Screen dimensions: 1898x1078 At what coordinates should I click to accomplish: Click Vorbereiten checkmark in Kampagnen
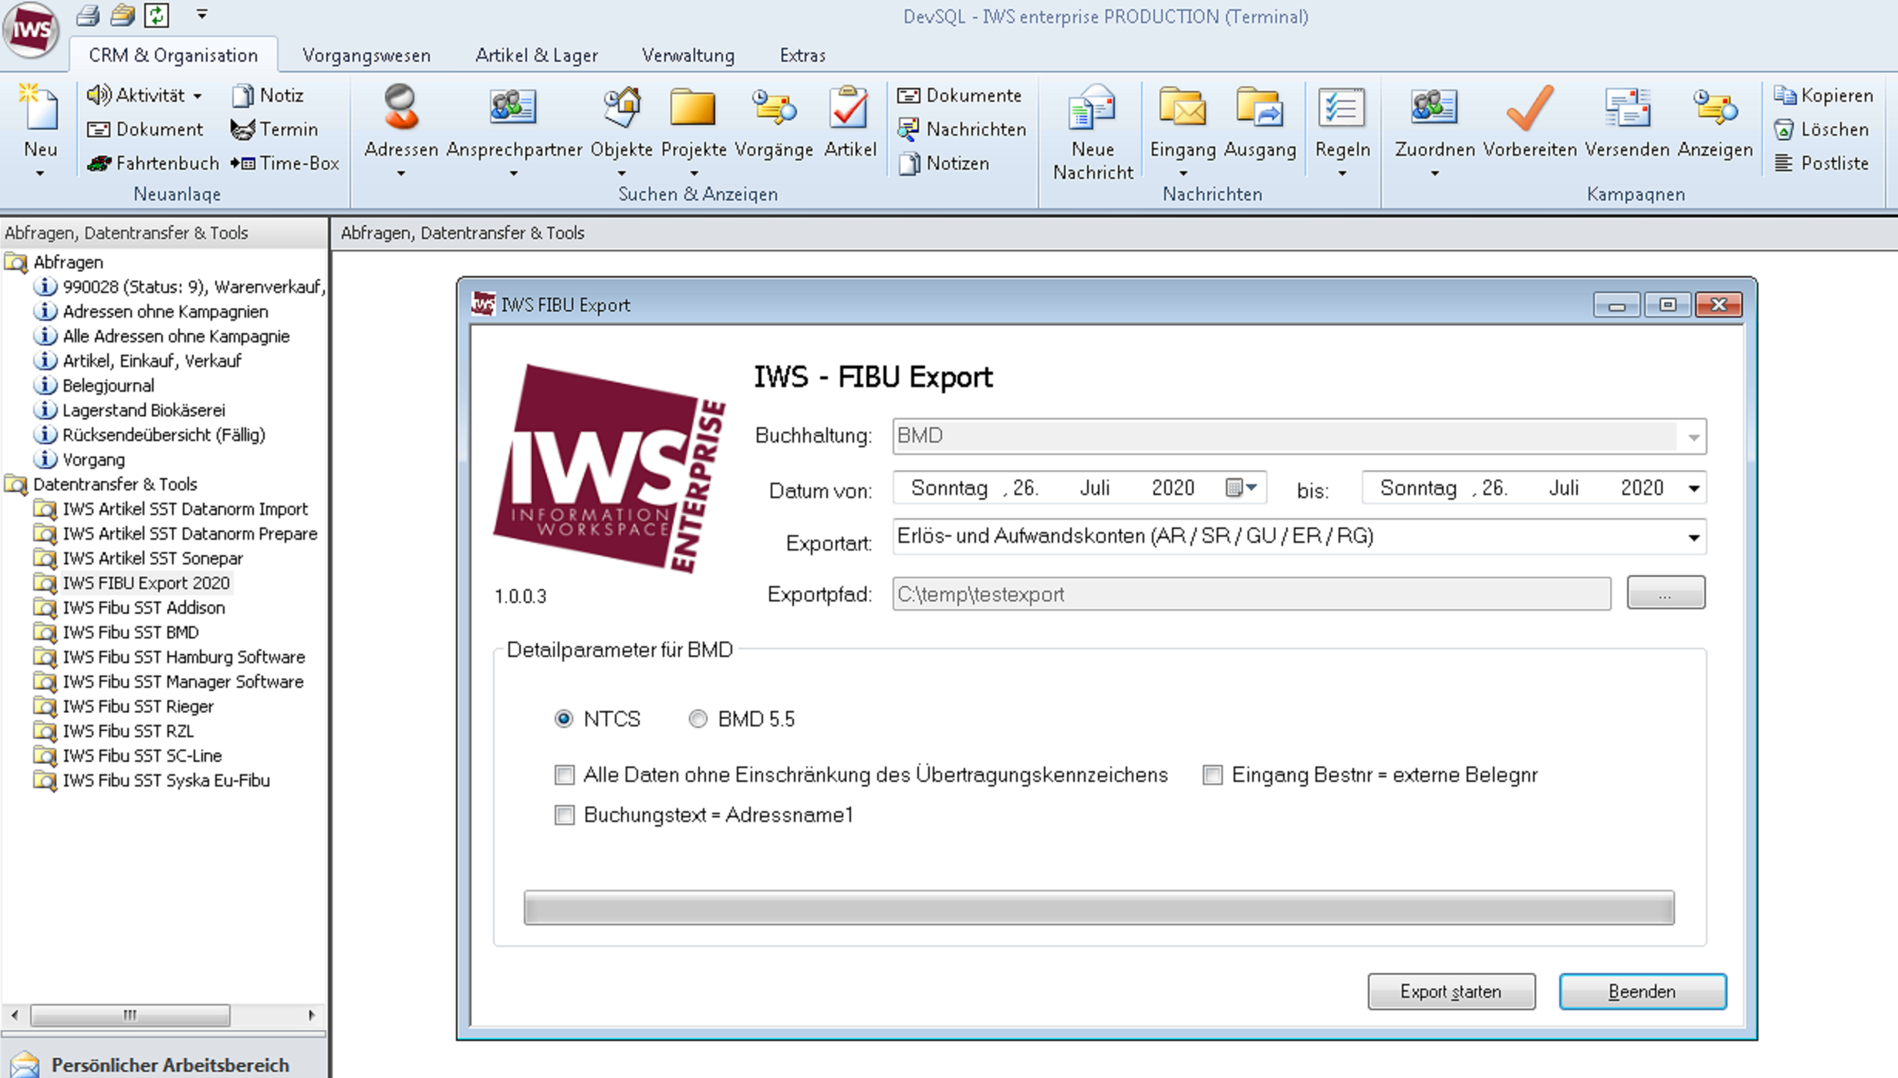(x=1529, y=122)
